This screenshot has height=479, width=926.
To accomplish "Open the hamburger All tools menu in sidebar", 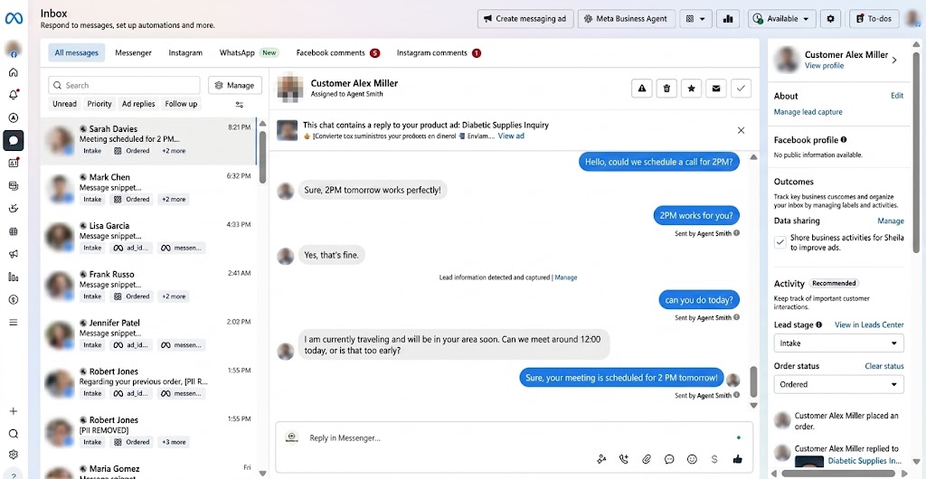I will (14, 322).
